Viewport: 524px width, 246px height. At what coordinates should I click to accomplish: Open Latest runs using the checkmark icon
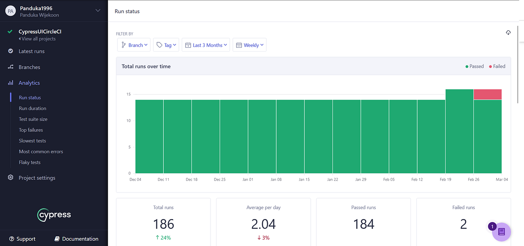[x=10, y=51]
